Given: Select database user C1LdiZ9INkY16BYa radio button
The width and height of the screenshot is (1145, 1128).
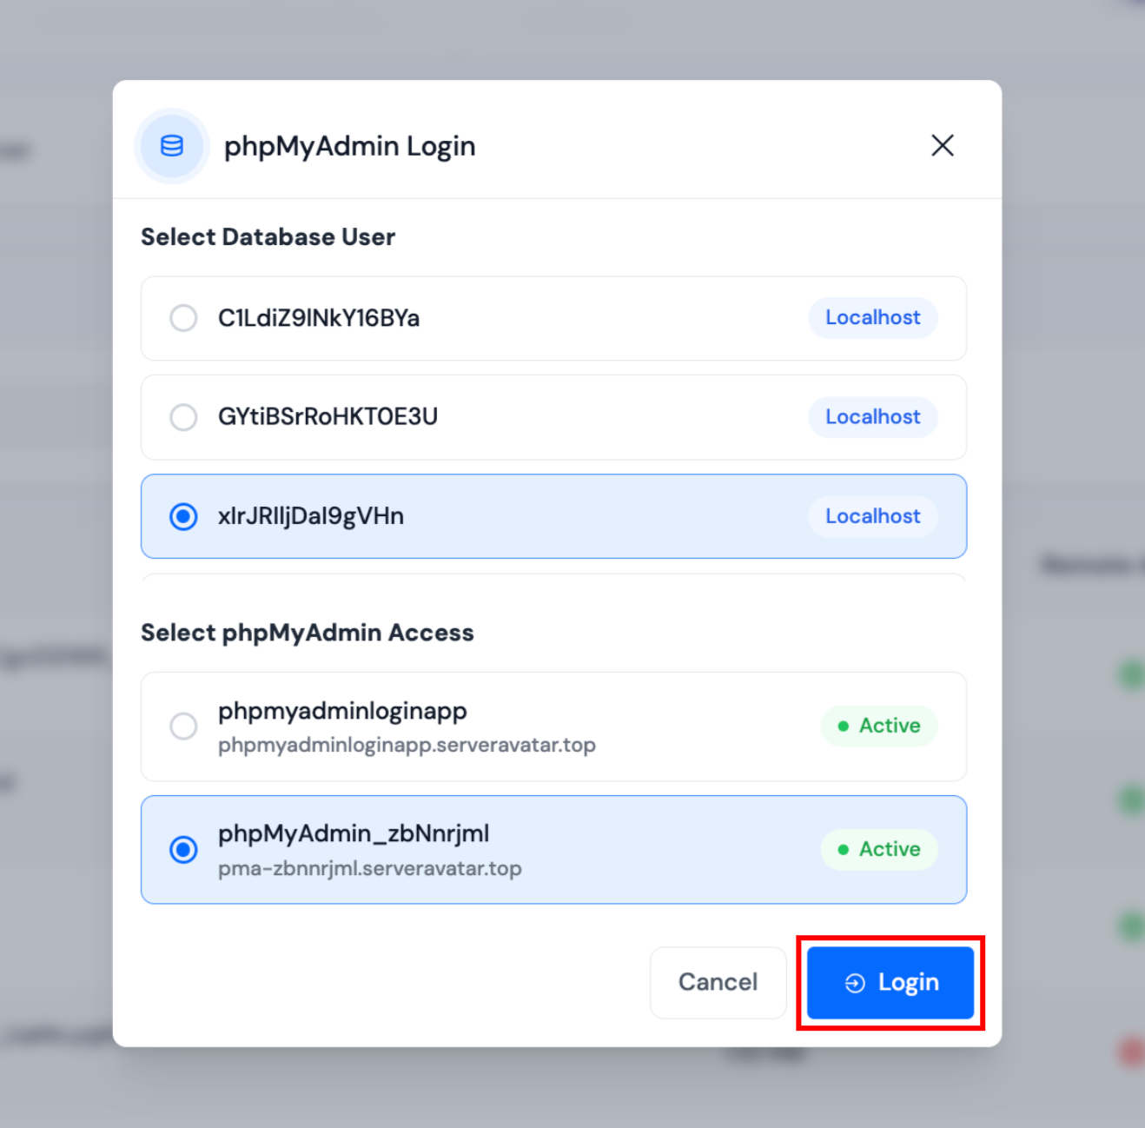Looking at the screenshot, I should pos(183,318).
